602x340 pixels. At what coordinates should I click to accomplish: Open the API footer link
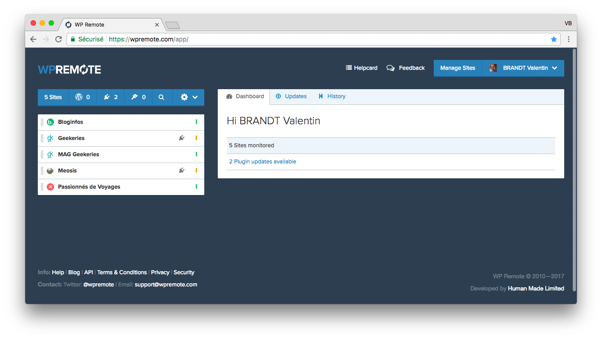[89, 272]
